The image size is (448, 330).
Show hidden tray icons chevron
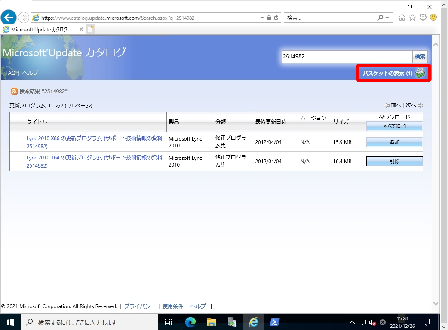pyautogui.click(x=352, y=322)
